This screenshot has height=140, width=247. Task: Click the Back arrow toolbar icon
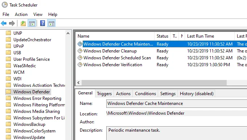(x=4, y=24)
